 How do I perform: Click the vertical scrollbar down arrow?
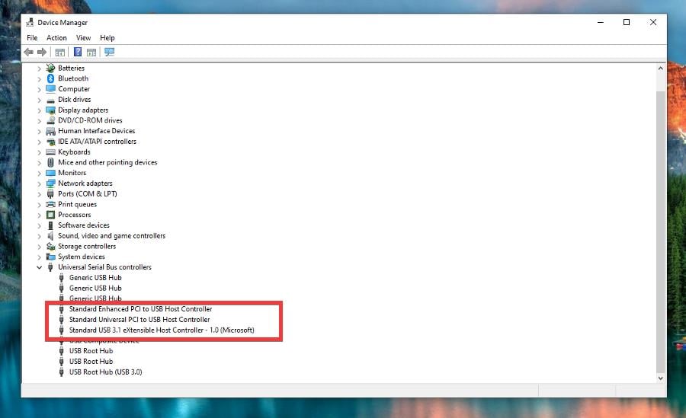tap(661, 378)
